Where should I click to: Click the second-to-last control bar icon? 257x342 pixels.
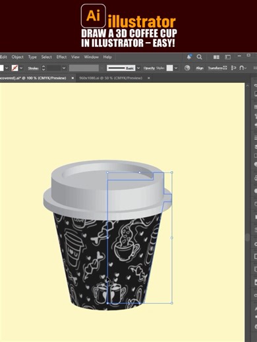coord(233,68)
